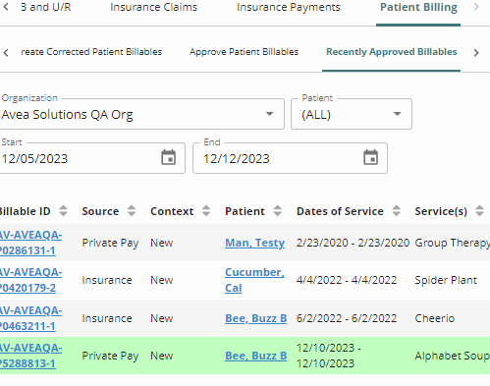Open the End date calendar picker
The height and width of the screenshot is (386, 490).
pos(370,157)
